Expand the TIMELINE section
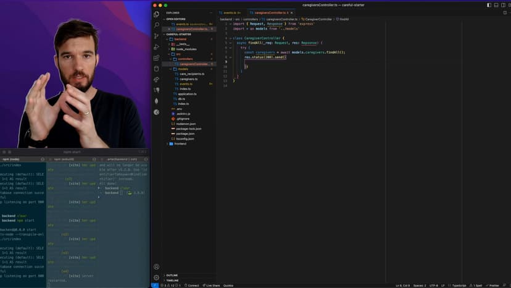Viewport: 511px width, 288px height. 172,280
